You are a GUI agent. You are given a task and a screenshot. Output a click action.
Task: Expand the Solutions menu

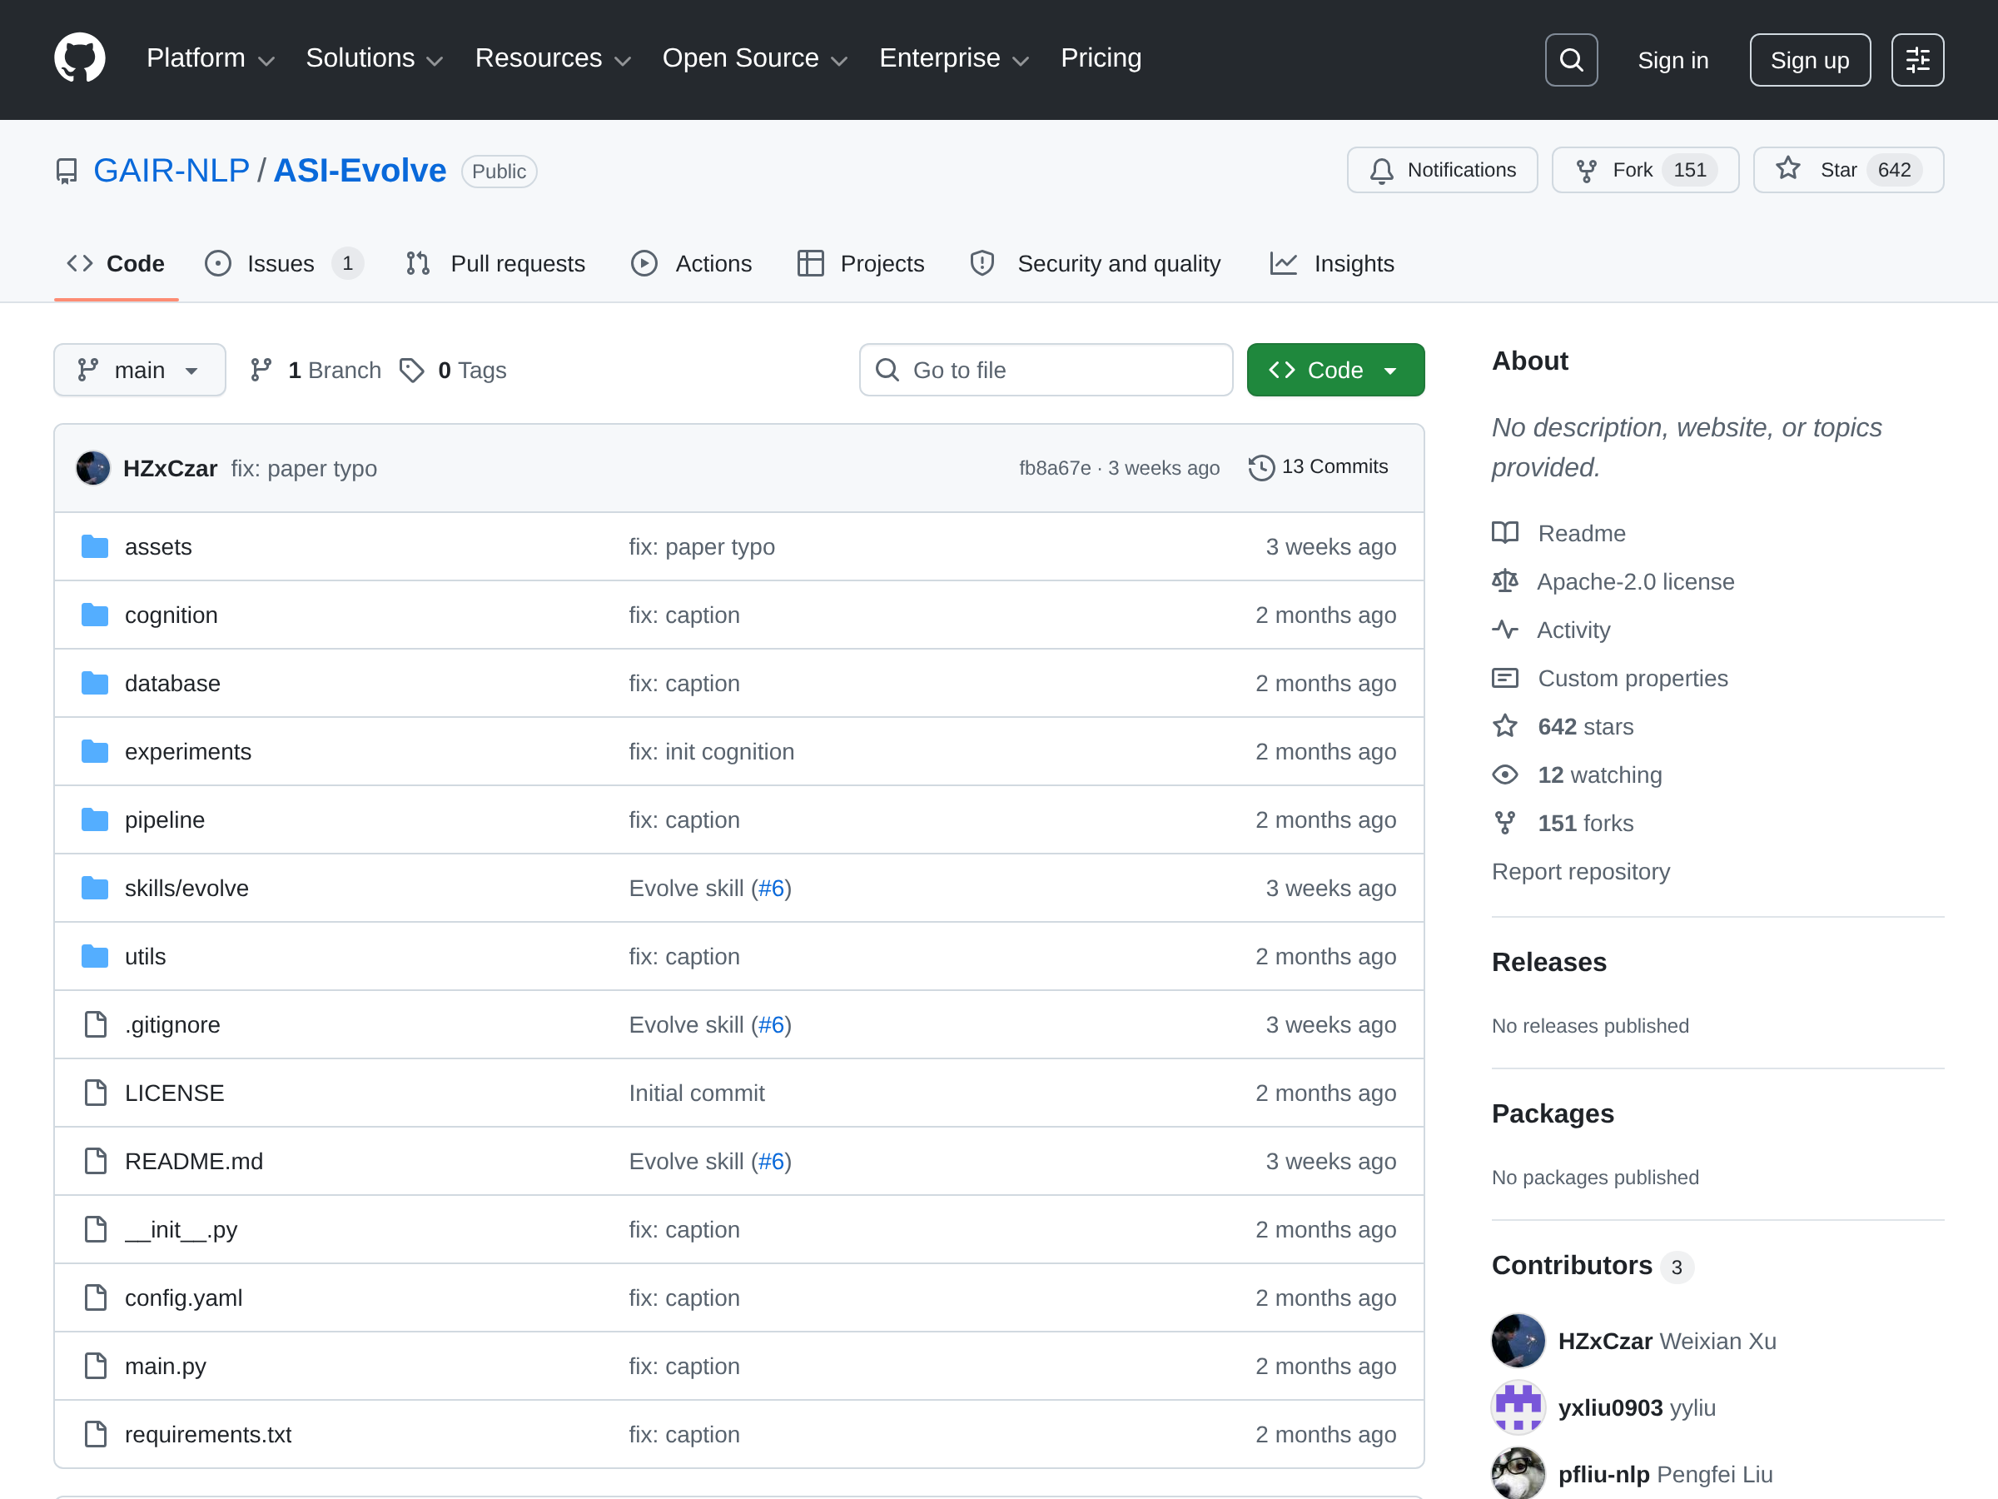click(375, 59)
